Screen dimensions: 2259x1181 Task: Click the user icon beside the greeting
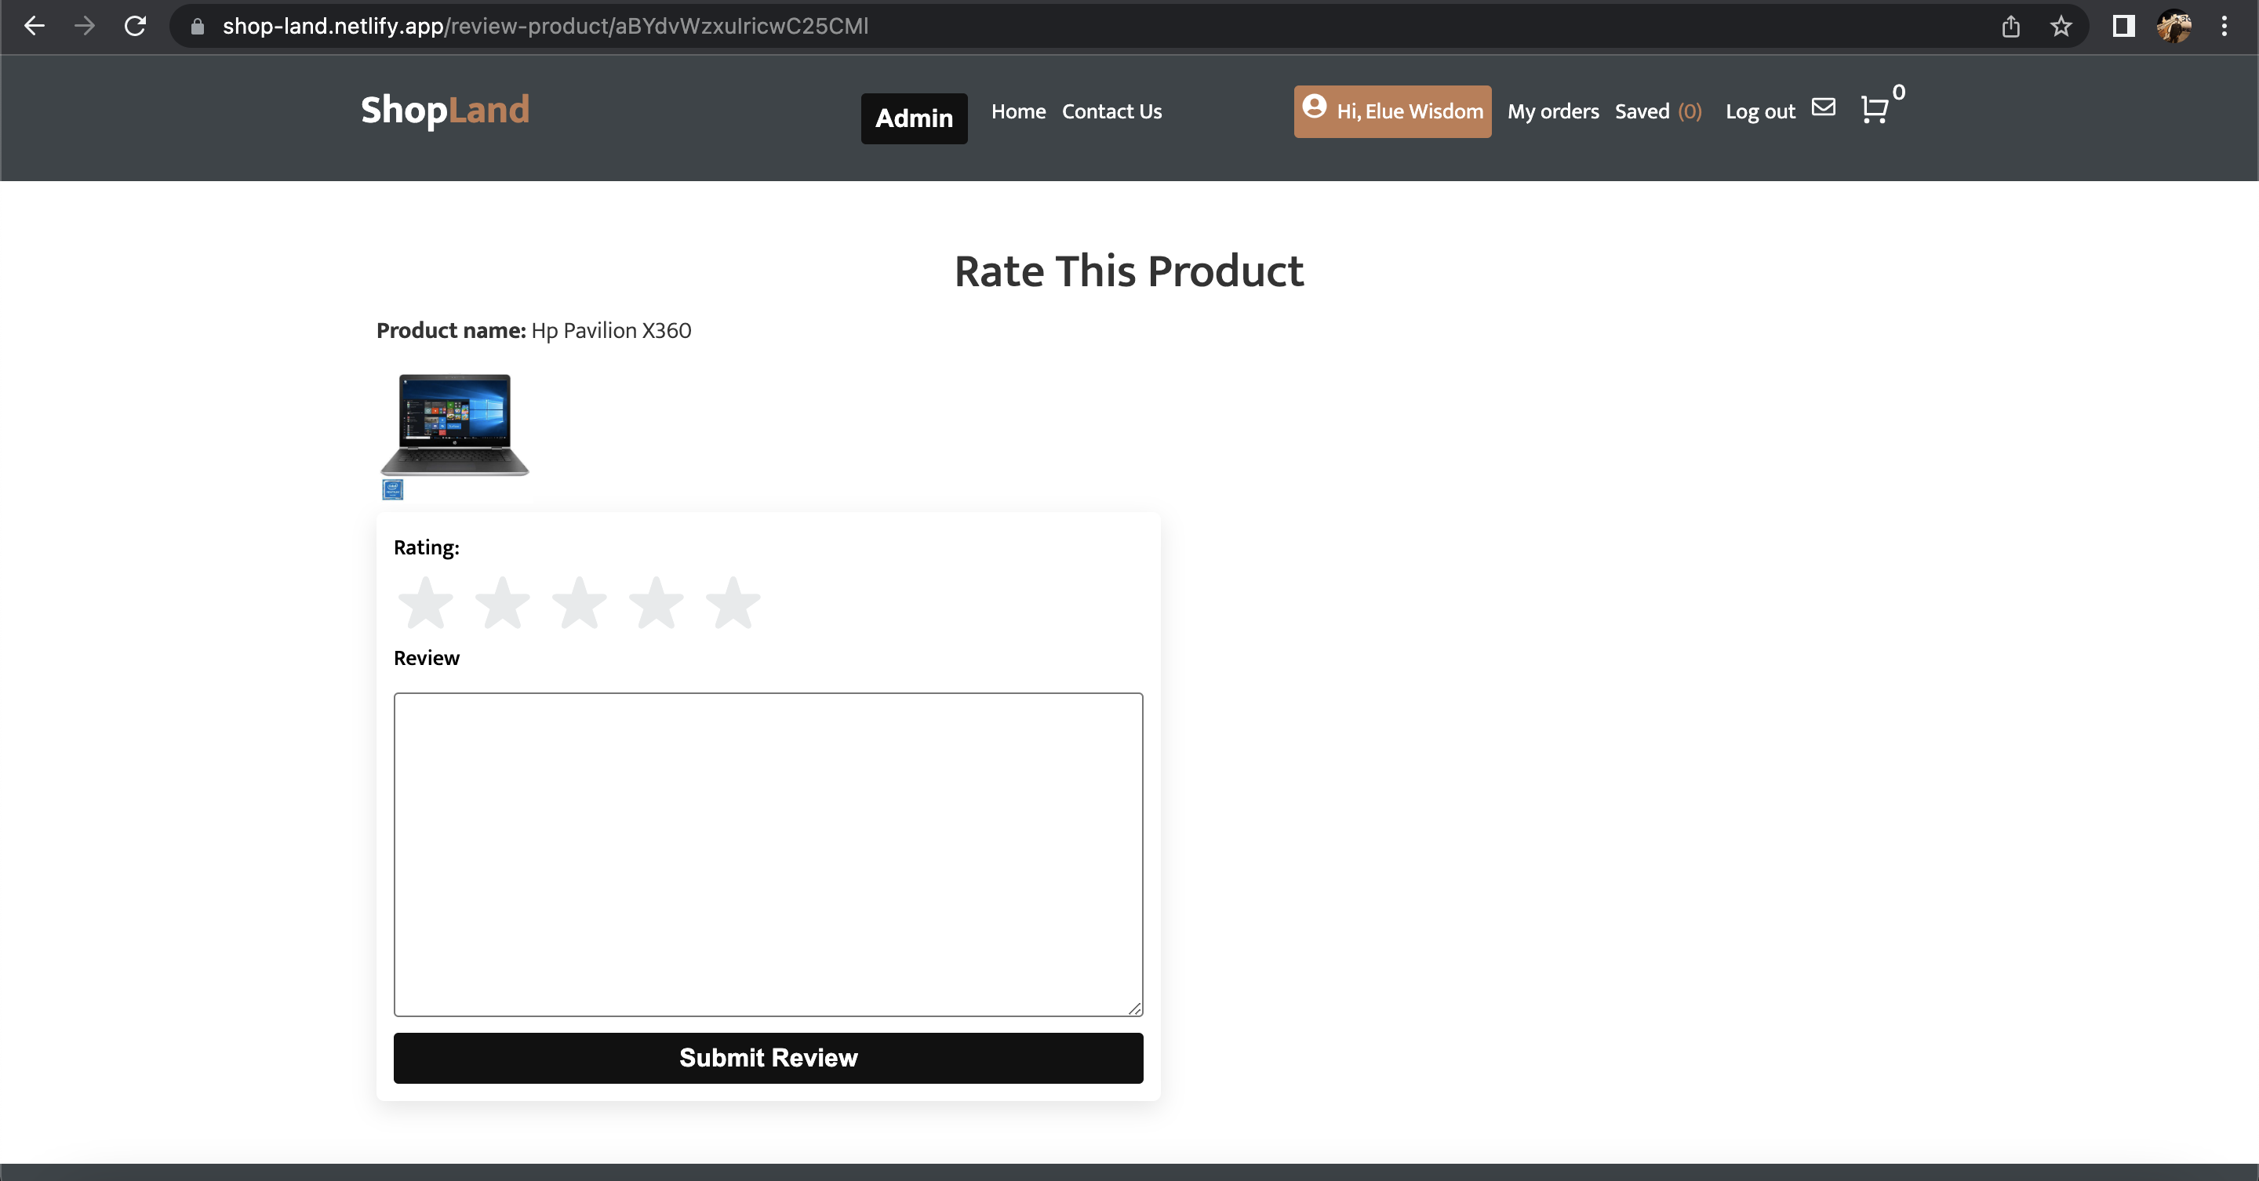pyautogui.click(x=1315, y=111)
